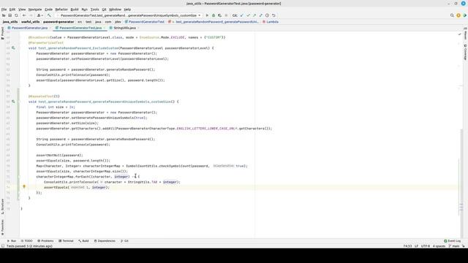This screenshot has height=263, width=468.
Task: Open the Git tool window button
Action: coord(124,240)
